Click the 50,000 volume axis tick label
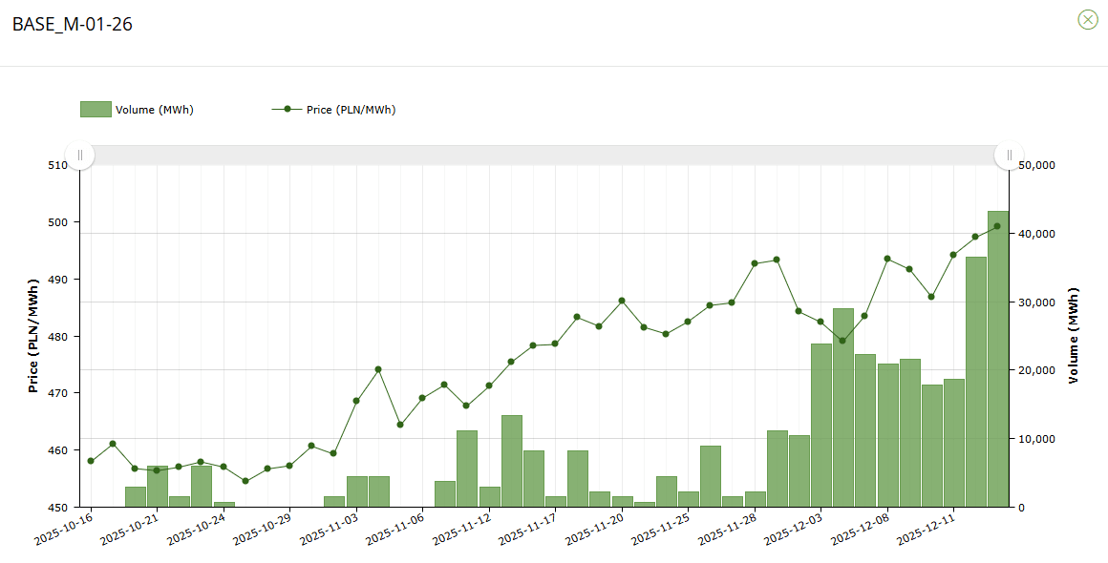 click(1035, 165)
